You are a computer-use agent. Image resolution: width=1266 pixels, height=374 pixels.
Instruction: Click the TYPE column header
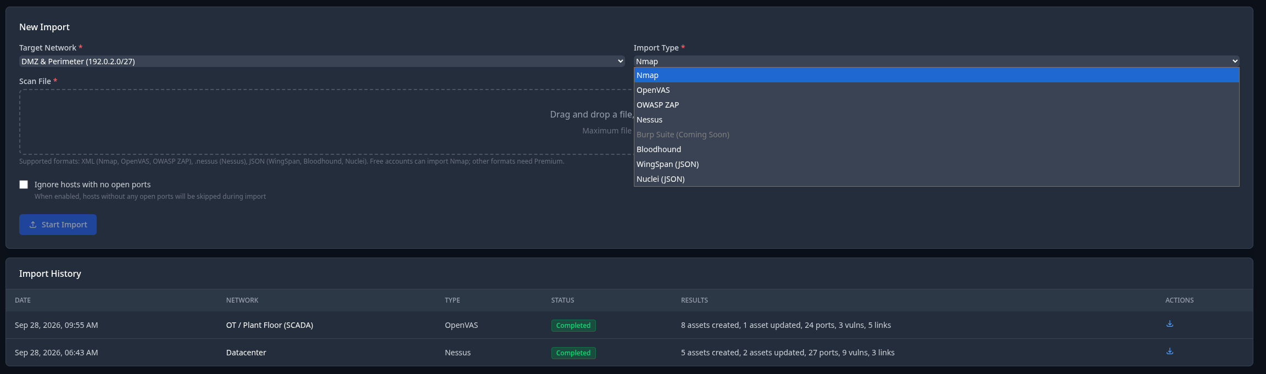tap(453, 300)
